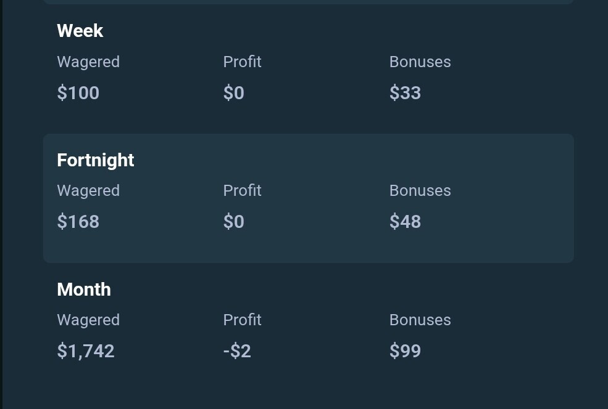Select the Fortnight section heading

(96, 160)
